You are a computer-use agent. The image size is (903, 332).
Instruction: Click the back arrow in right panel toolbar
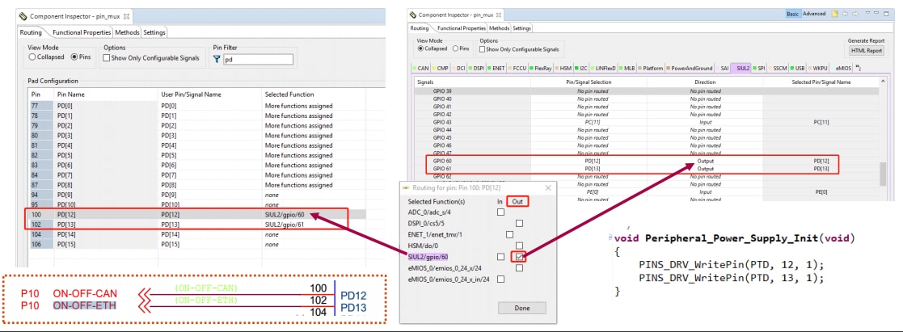point(844,14)
